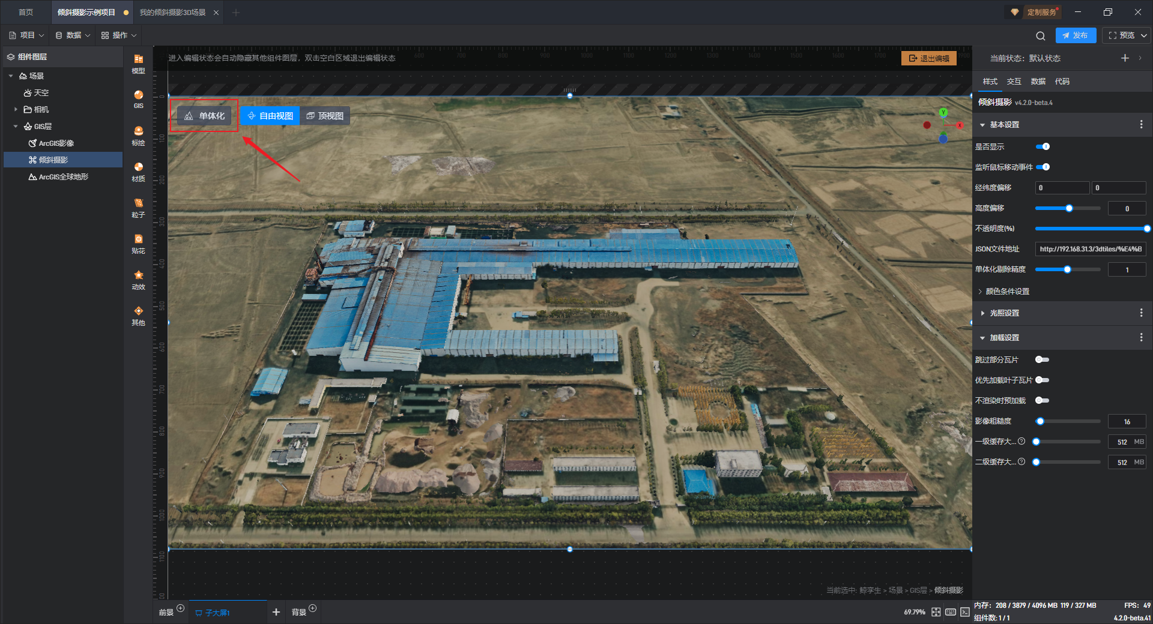
Task: Go to the 首页 home tab
Action: (26, 13)
